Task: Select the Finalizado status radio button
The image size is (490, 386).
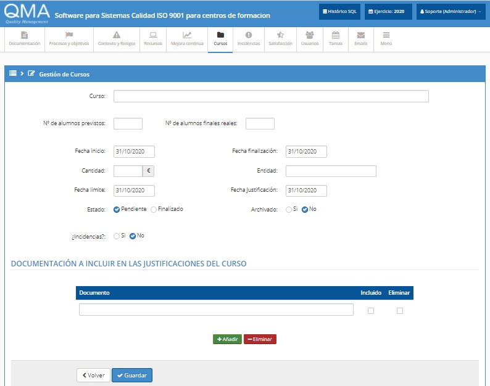Action: pos(154,210)
